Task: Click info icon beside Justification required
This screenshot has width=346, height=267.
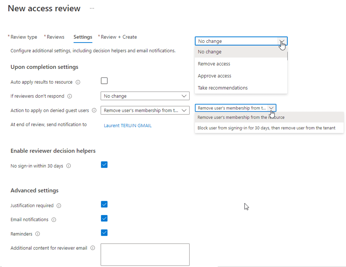Action: (59, 206)
